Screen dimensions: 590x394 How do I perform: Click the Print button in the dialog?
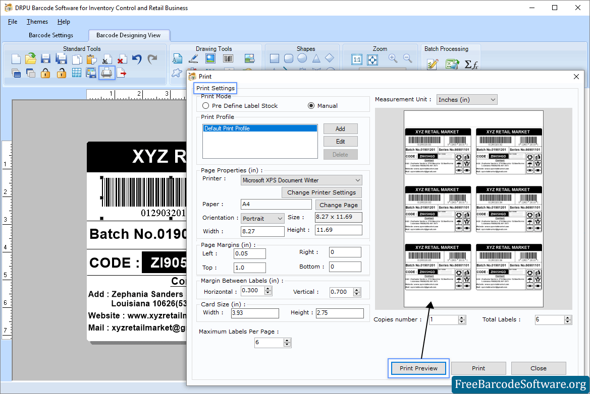tap(478, 368)
